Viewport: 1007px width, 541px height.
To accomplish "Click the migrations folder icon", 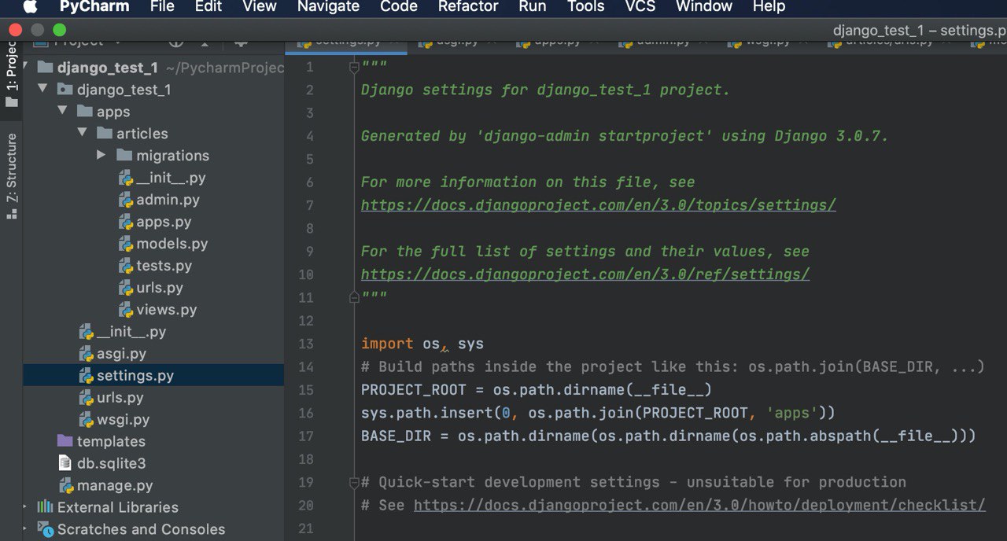I will point(124,155).
